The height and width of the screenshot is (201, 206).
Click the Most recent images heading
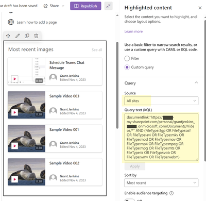(31, 49)
